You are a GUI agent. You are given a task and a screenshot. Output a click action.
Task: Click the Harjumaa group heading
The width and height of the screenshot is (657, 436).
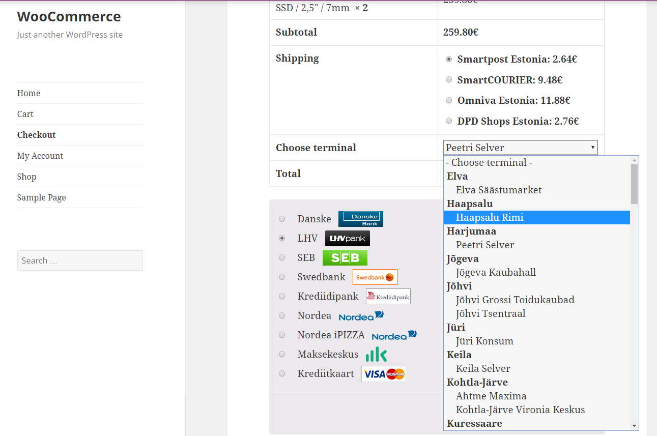471,231
